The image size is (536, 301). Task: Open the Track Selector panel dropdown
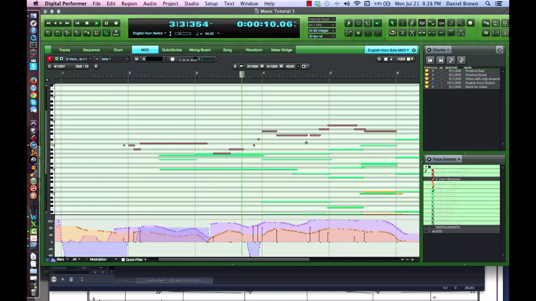pyautogui.click(x=446, y=159)
